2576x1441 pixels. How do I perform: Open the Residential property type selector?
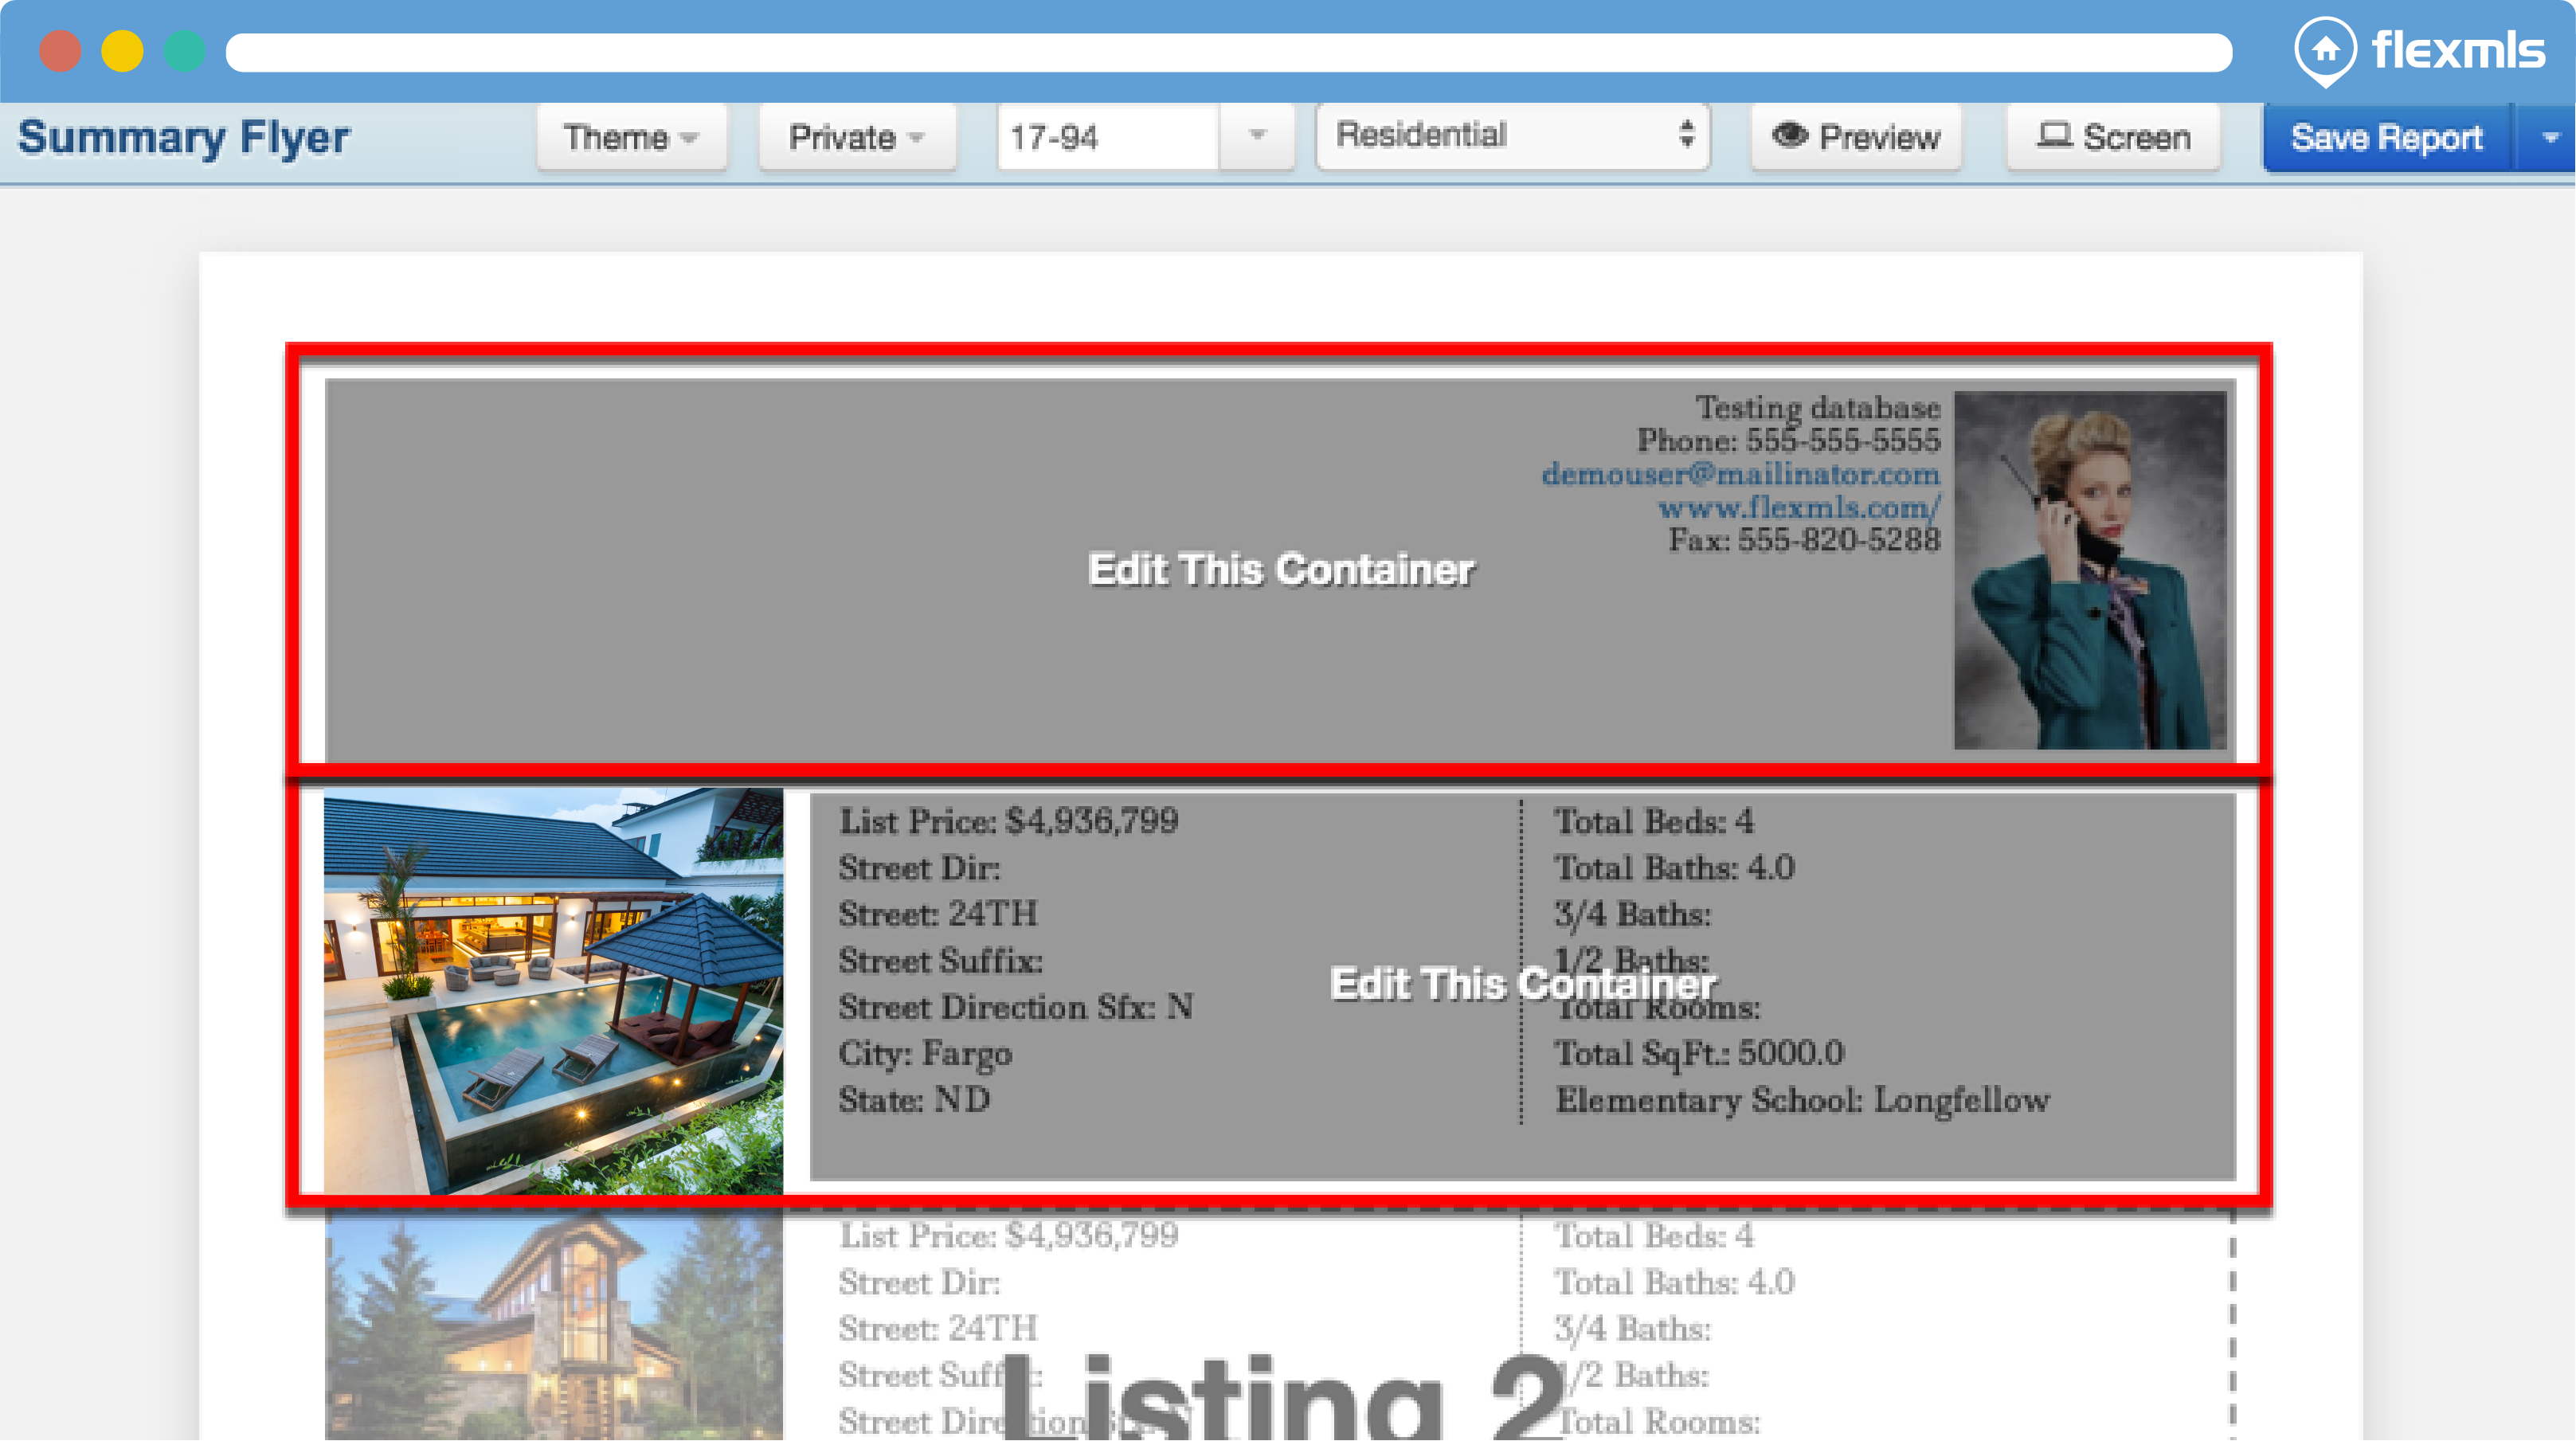coord(1512,135)
